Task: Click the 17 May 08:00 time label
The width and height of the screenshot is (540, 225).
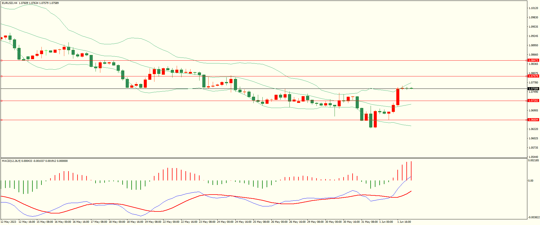Action: pos(99,222)
